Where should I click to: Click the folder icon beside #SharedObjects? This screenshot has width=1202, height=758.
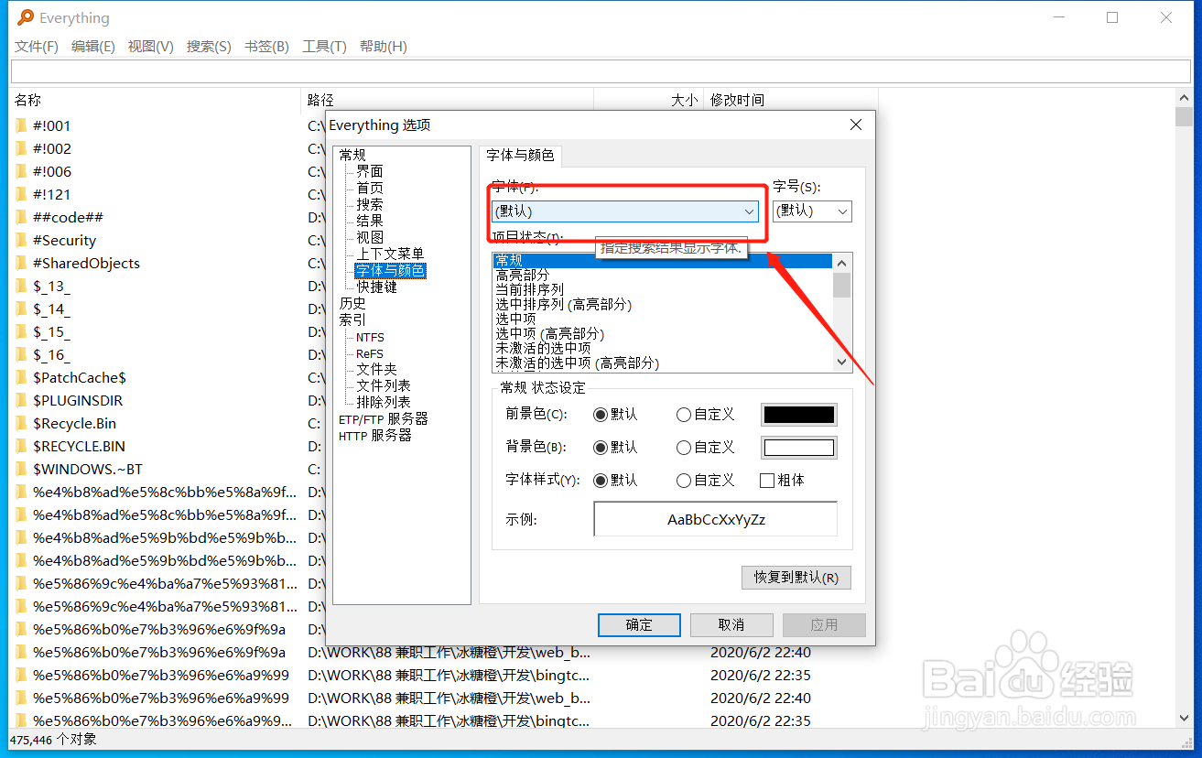click(x=21, y=263)
